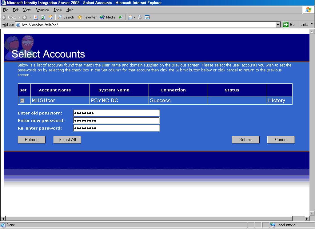Click the Success connection cell

coord(178,100)
